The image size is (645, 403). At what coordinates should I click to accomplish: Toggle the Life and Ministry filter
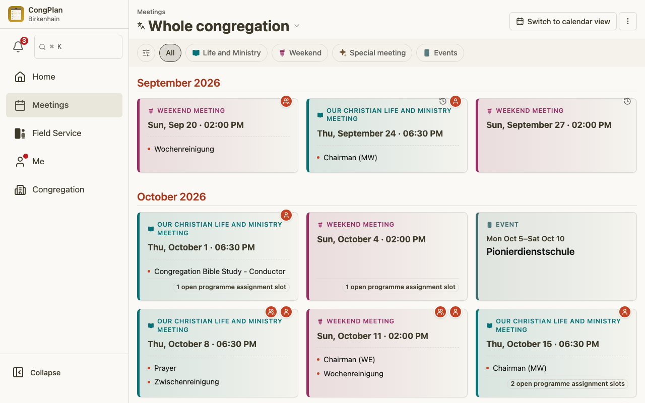(x=226, y=53)
